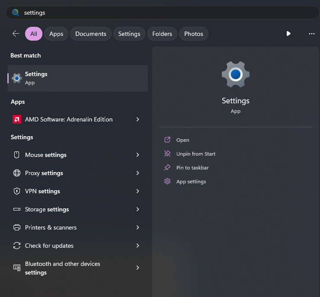Click the VPN settings shield icon
Image resolution: width=320 pixels, height=297 pixels.
tap(17, 191)
